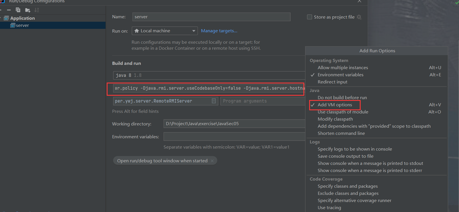Click the Create New Folder icon
Image resolution: width=459 pixels, height=212 pixels.
pos(27,10)
